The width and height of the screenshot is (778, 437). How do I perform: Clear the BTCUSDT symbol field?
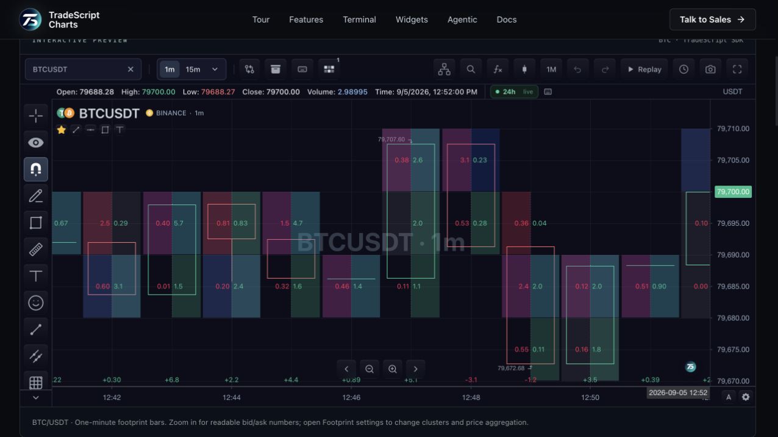(x=130, y=69)
